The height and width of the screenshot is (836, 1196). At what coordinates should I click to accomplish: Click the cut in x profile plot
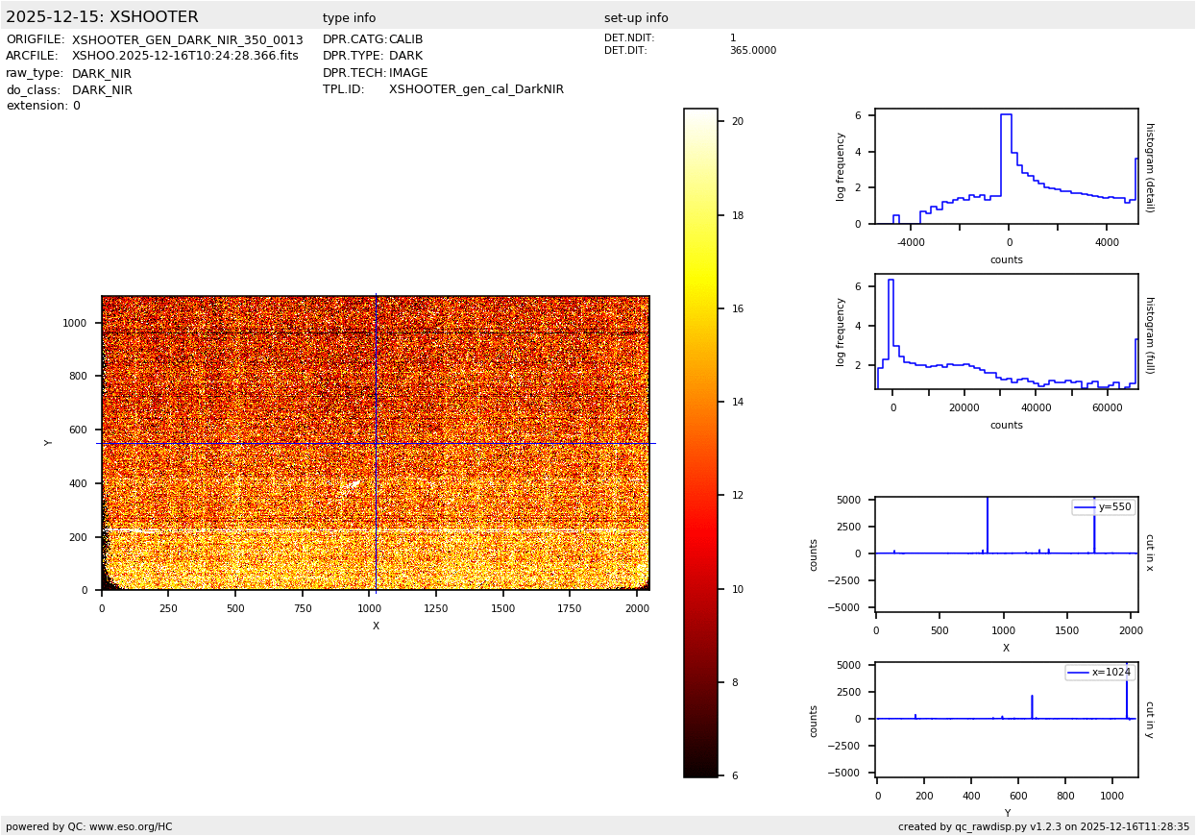(x=1006, y=553)
